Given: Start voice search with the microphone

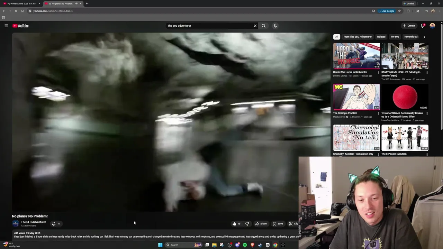Looking at the screenshot, I should (x=275, y=26).
